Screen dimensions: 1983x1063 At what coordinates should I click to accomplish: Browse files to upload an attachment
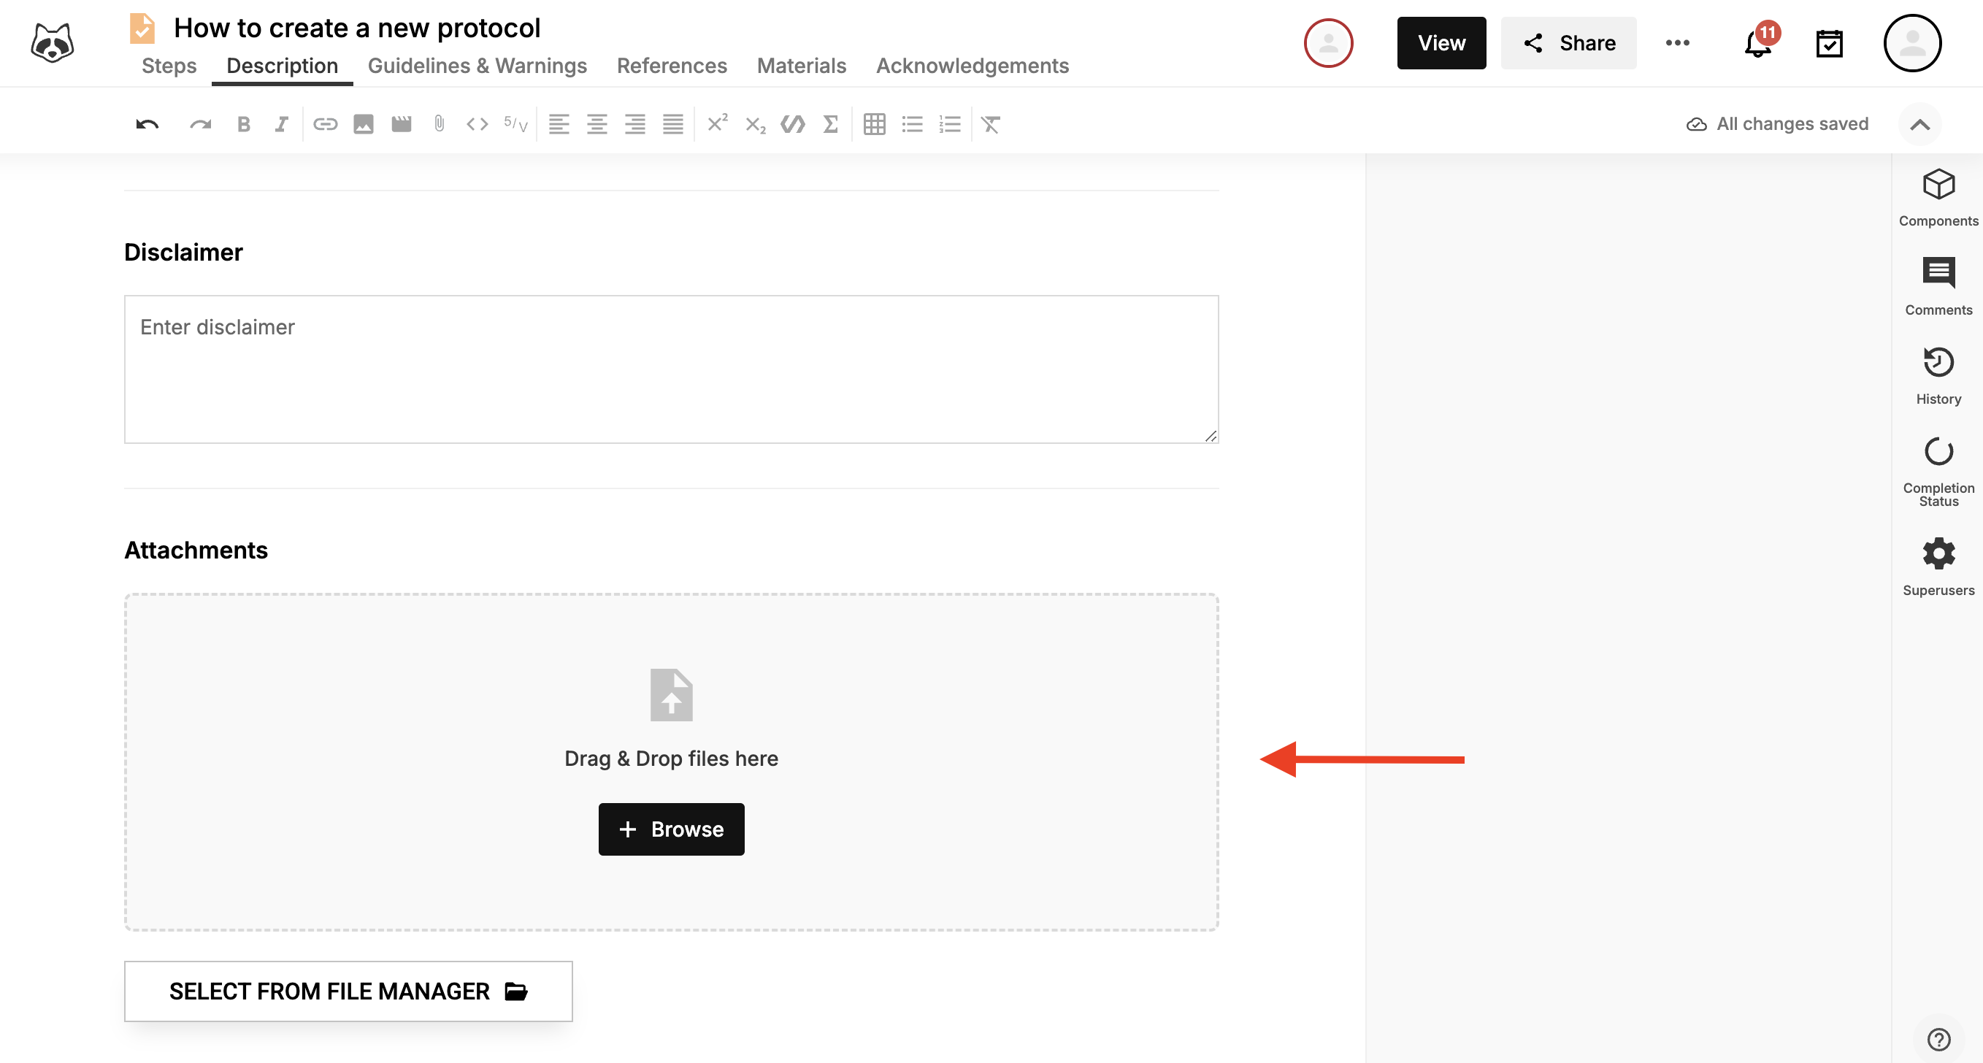(x=670, y=829)
